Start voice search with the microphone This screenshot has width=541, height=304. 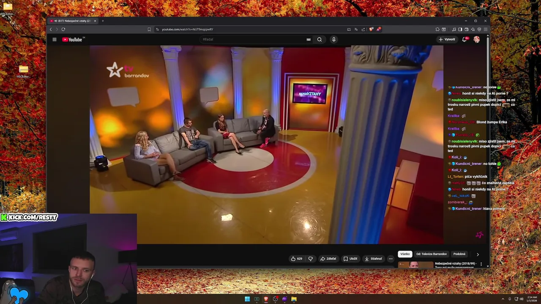[333, 39]
